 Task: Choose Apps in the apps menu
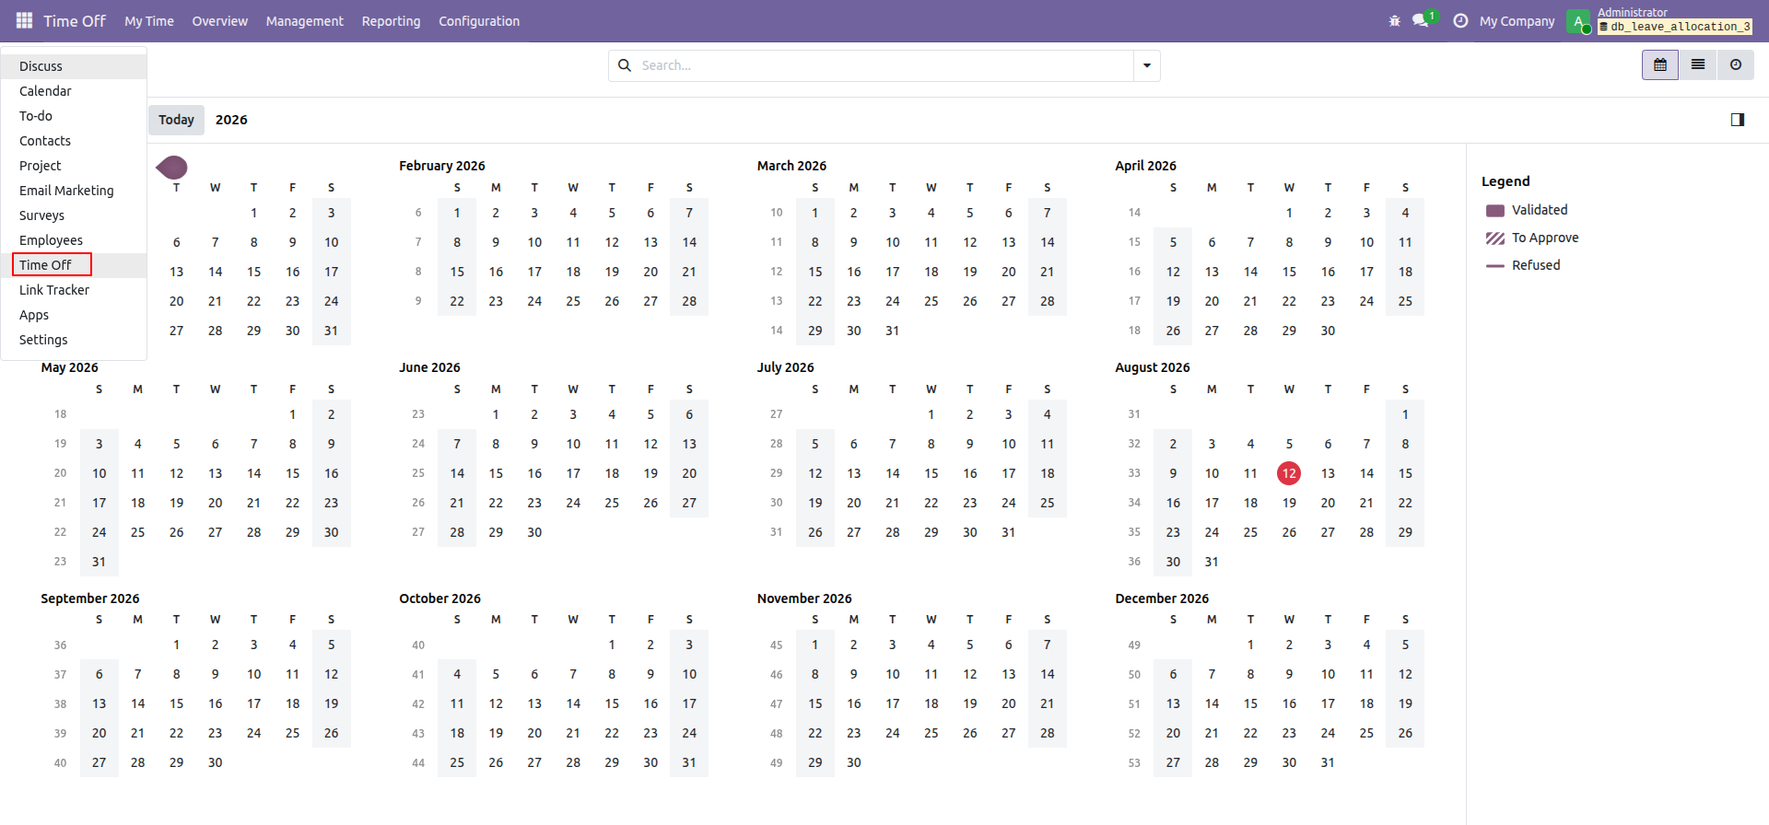[74, 315]
